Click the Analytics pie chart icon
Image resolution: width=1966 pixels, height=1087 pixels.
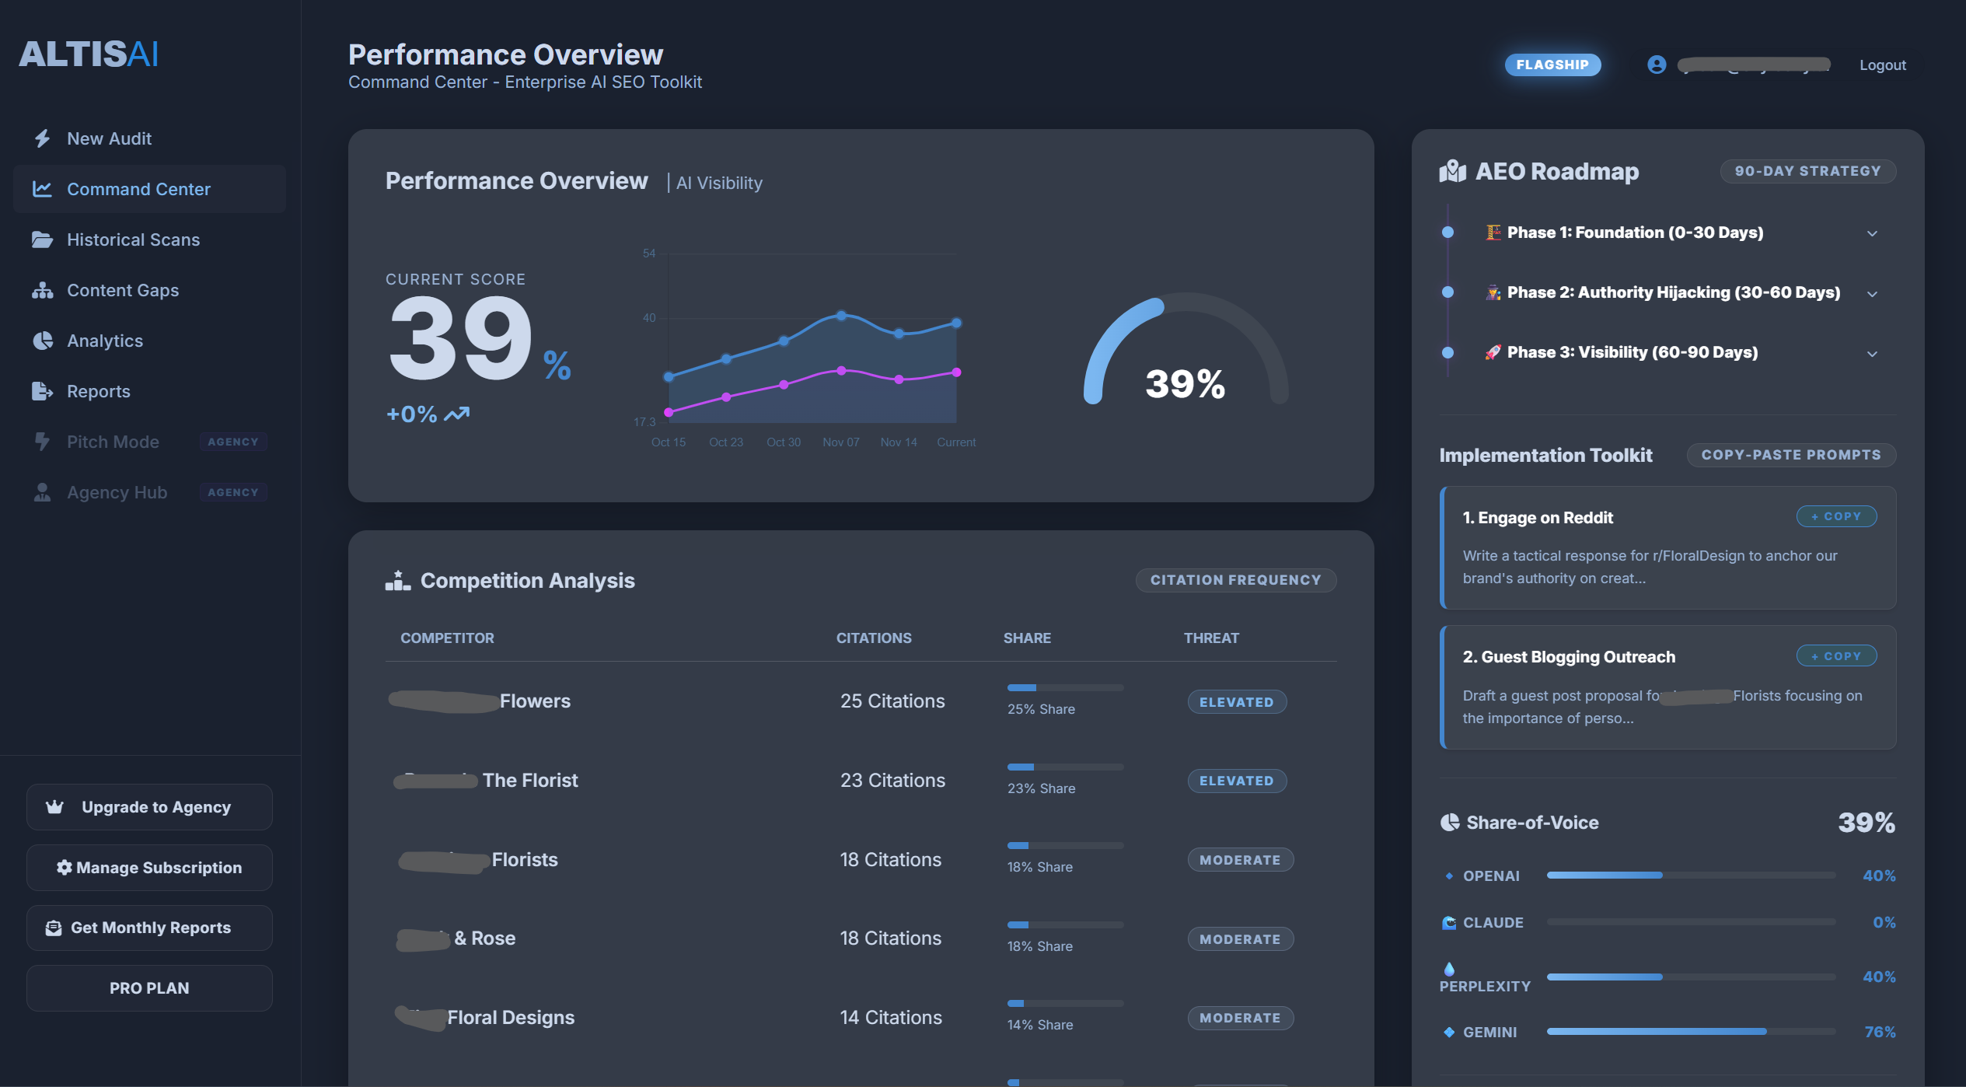click(42, 341)
